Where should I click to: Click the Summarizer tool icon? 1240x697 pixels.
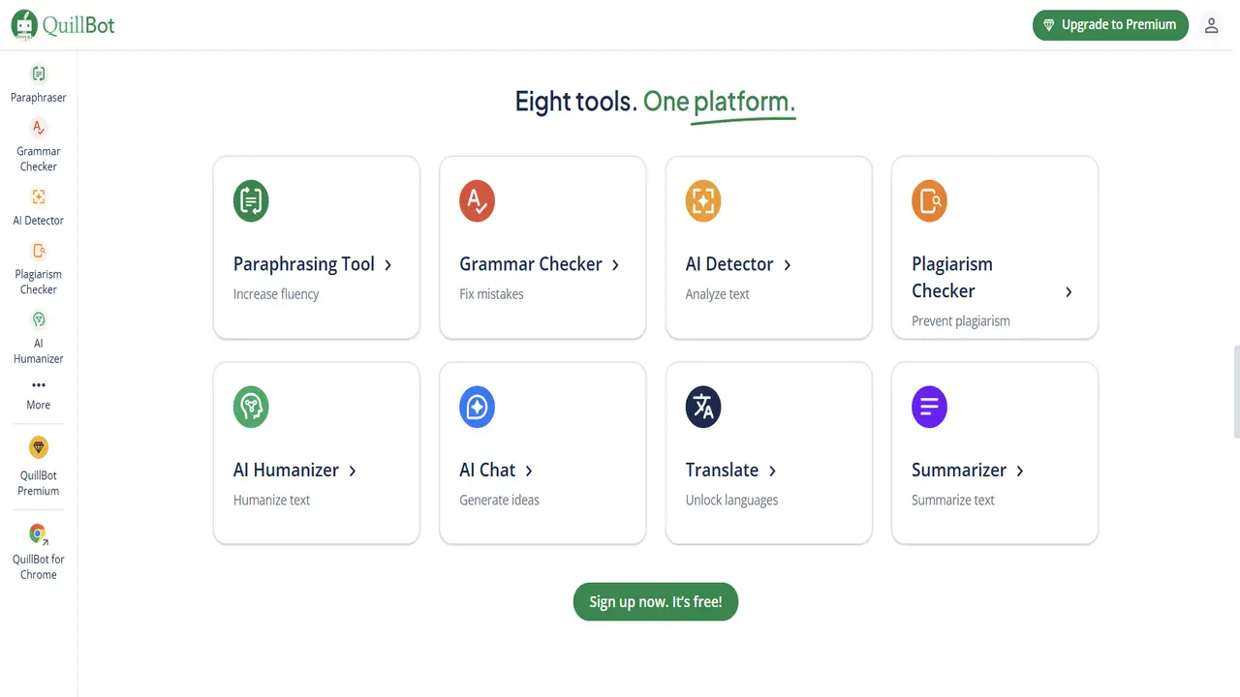[929, 407]
